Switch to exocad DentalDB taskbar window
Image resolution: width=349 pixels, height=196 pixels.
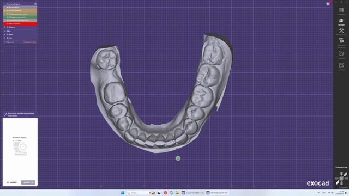point(192,193)
